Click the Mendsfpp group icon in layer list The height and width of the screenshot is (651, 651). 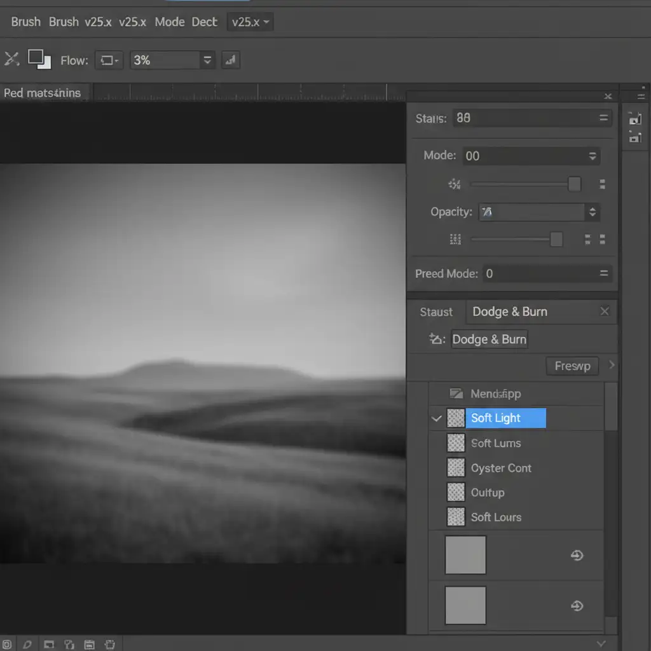[x=456, y=394]
